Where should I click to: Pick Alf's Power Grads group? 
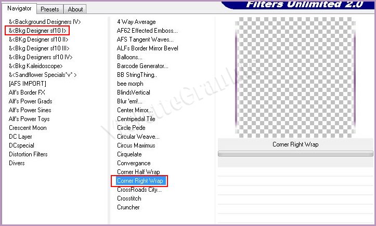[x=30, y=101]
